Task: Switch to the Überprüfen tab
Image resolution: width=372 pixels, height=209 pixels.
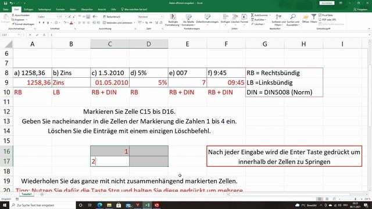Action: pos(87,9)
